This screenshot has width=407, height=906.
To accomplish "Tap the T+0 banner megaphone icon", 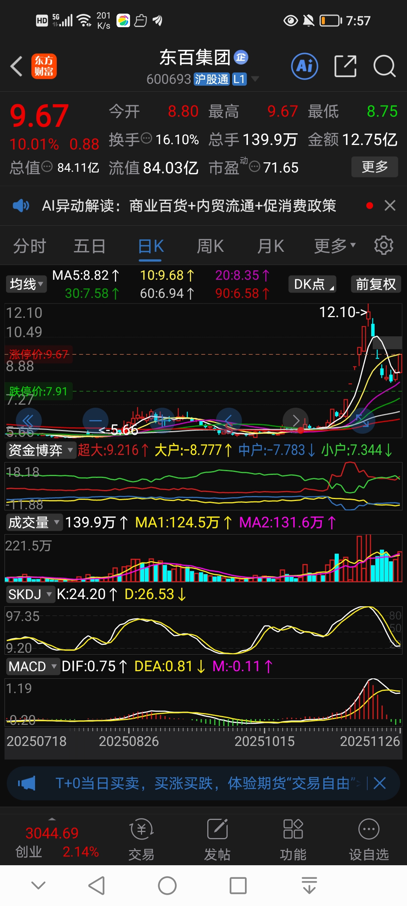I will pos(26,783).
